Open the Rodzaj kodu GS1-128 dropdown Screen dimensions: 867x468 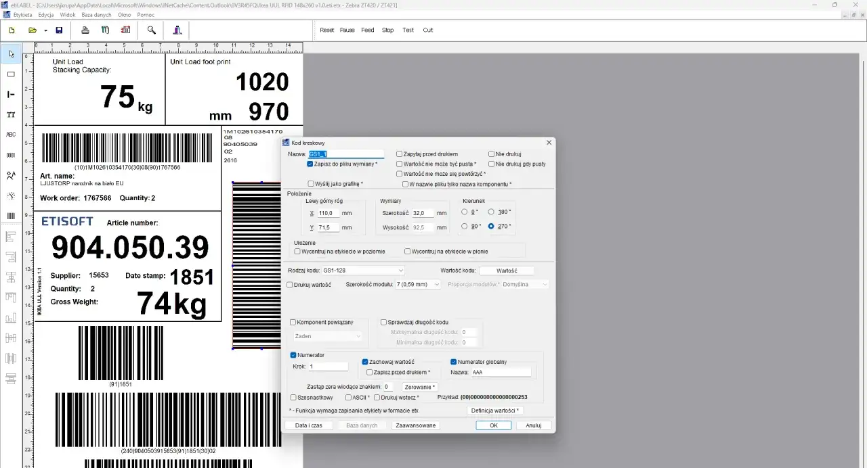(363, 271)
